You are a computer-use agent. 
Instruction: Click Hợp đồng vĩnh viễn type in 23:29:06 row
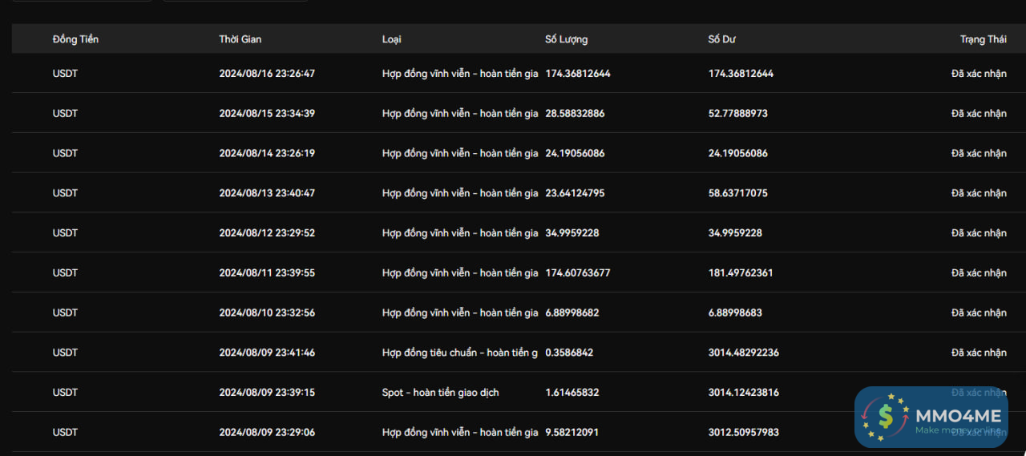(x=460, y=432)
